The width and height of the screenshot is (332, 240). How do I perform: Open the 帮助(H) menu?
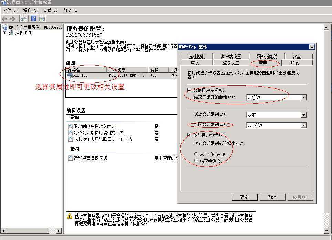pos(70,10)
